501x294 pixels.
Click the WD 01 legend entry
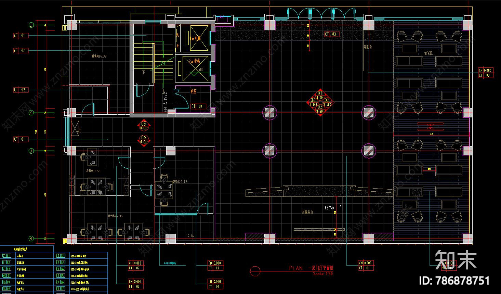click(6, 276)
